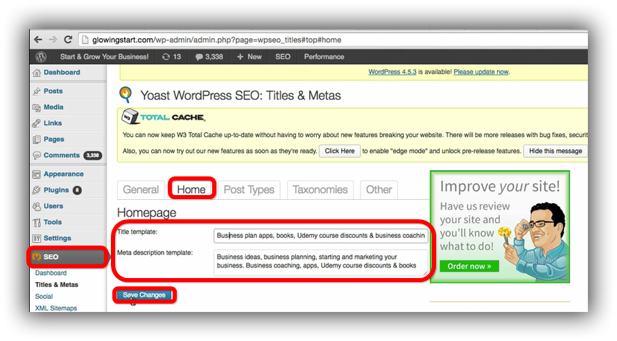Viewport: 617px width, 341px height.
Task: Open the + New content menu
Action: tap(249, 57)
